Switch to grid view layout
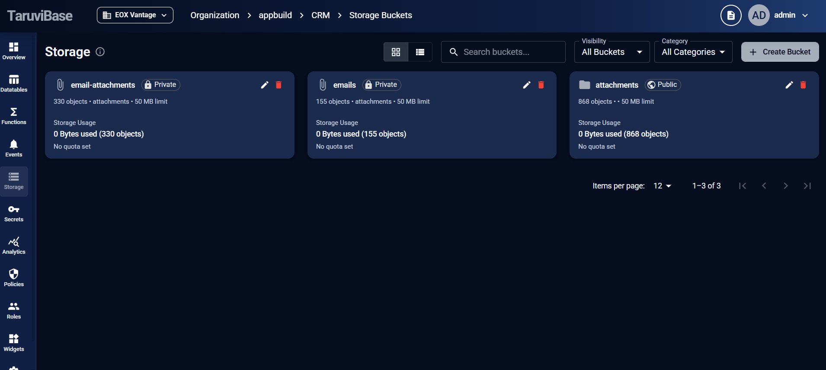The width and height of the screenshot is (826, 370). click(396, 52)
